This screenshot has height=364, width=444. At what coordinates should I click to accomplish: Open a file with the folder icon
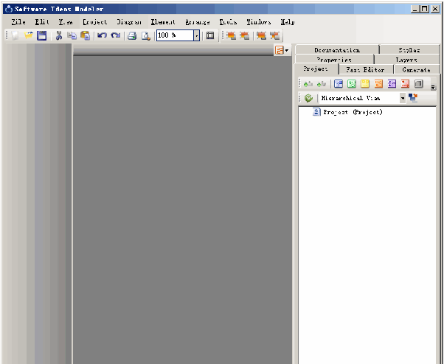28,35
